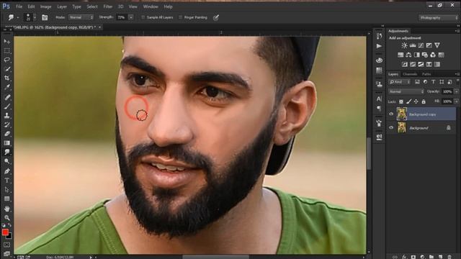
Task: Toggle tablet pressure for strength
Action: 216,17
